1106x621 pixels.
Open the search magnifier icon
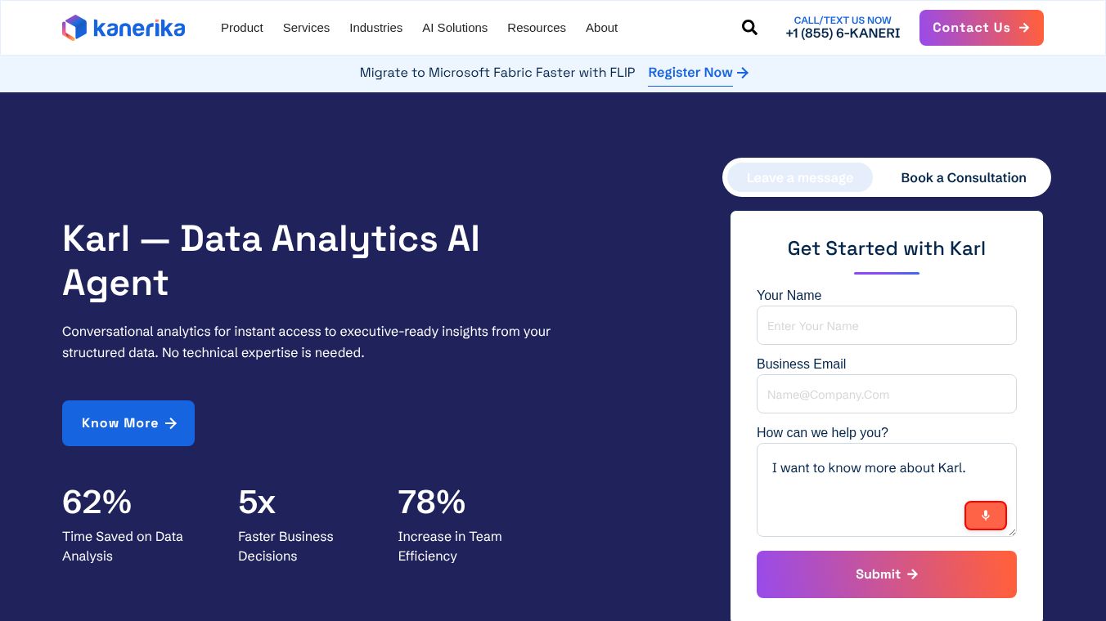coord(749,28)
